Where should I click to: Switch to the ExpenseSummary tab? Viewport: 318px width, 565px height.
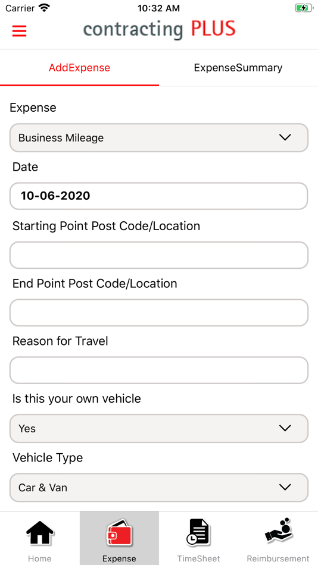tap(238, 68)
